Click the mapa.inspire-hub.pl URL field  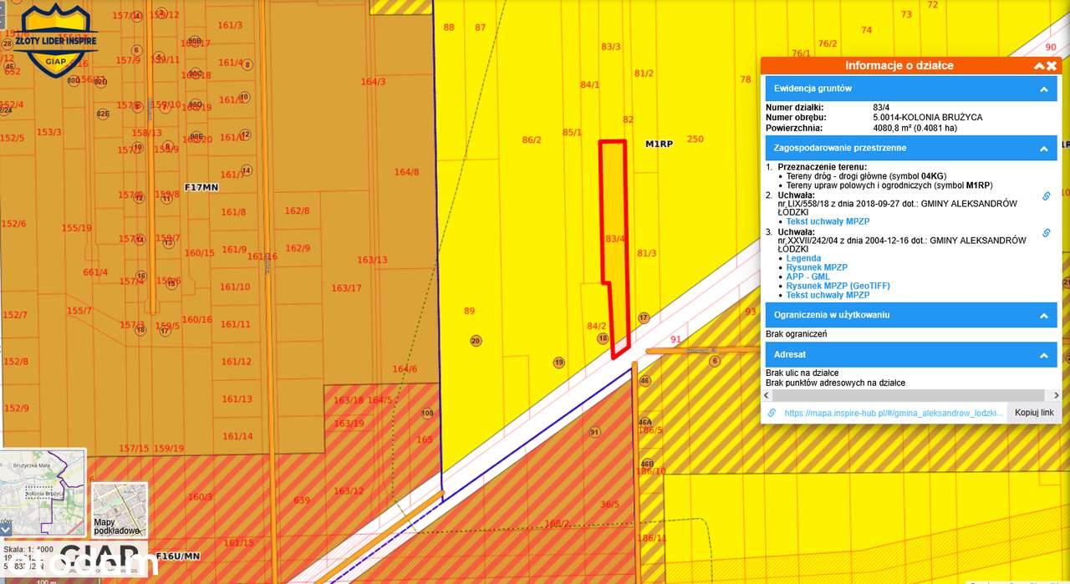click(x=894, y=413)
